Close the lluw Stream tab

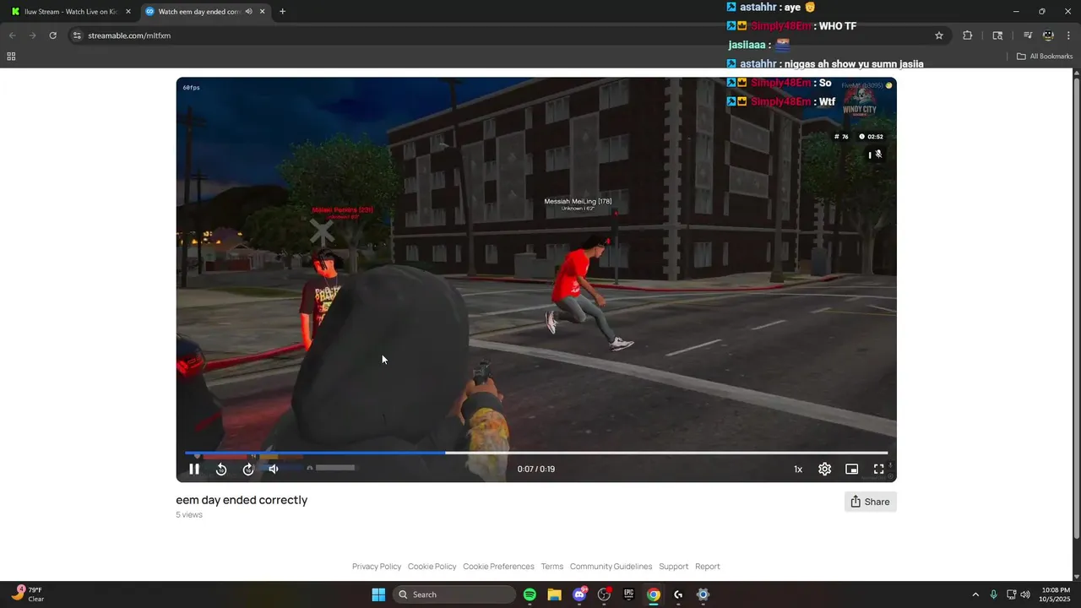pyautogui.click(x=128, y=12)
